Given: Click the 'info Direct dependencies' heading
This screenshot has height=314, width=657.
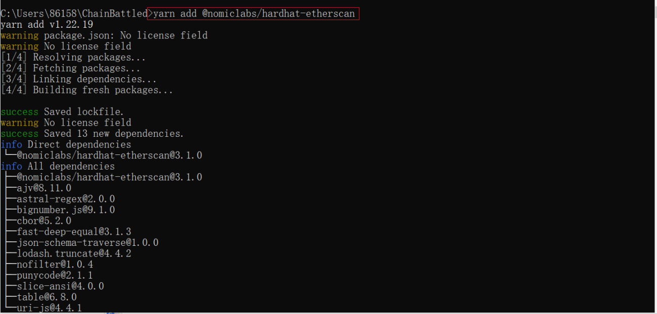Looking at the screenshot, I should [66, 144].
